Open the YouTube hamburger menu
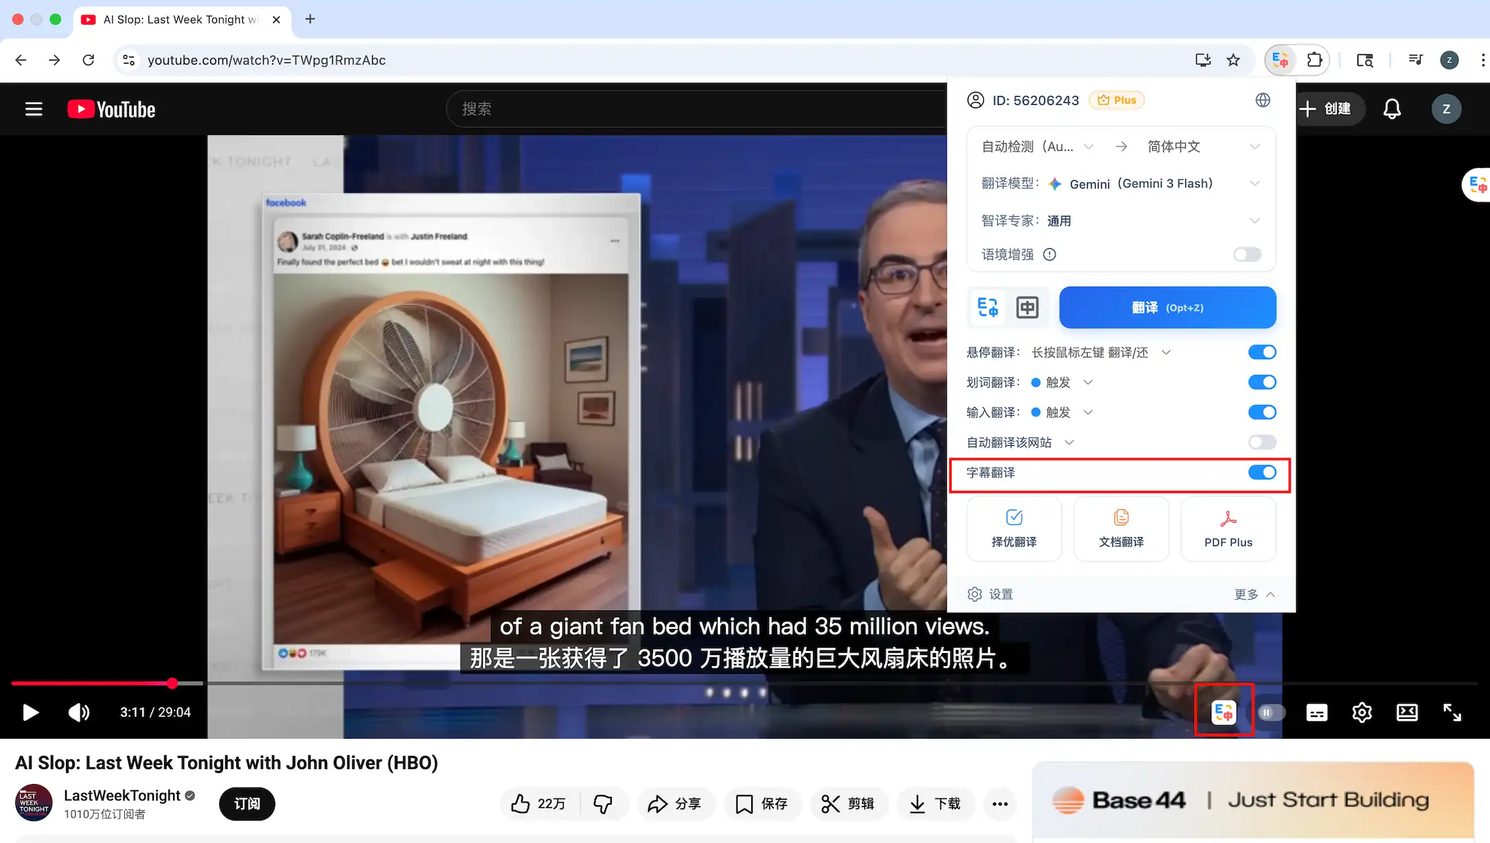The width and height of the screenshot is (1490, 843). pos(33,108)
